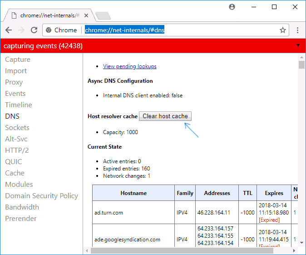The width and height of the screenshot is (306, 255).
Task: Click the horizontal scrollbar thumb
Action: coord(182,250)
